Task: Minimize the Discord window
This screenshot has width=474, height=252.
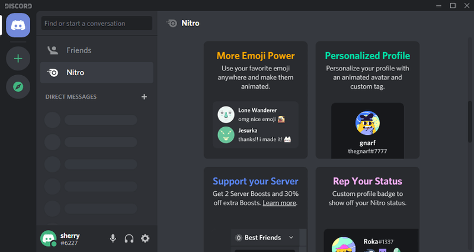Action: coord(438,5)
